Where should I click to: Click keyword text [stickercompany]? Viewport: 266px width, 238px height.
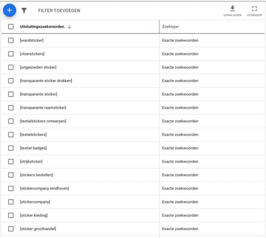(x=35, y=202)
